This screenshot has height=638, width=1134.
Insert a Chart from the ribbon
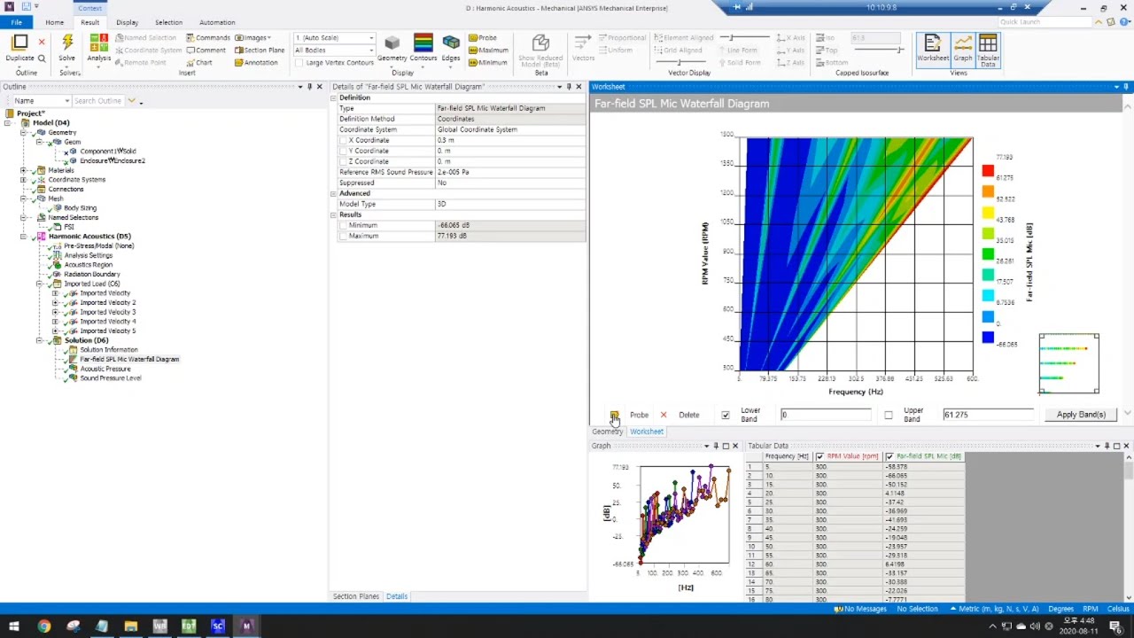[199, 63]
